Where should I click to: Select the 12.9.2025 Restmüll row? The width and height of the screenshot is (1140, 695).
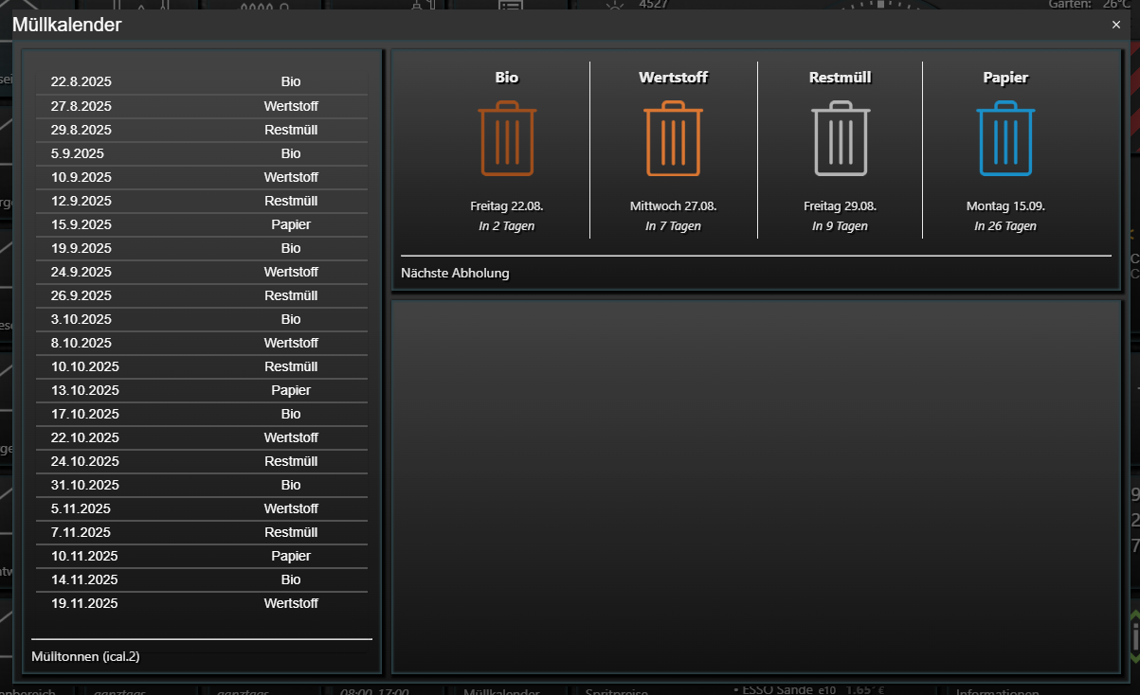click(202, 201)
